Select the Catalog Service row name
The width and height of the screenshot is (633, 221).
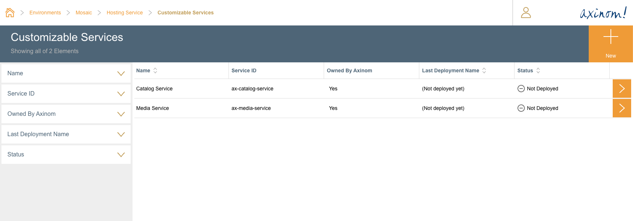[154, 89]
